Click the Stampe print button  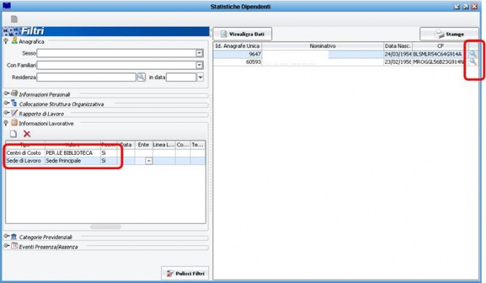(x=449, y=34)
